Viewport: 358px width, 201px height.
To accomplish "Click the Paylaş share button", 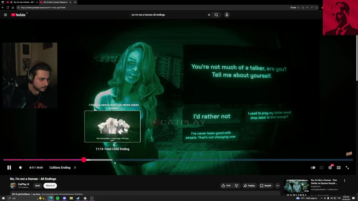I will [x=249, y=186].
